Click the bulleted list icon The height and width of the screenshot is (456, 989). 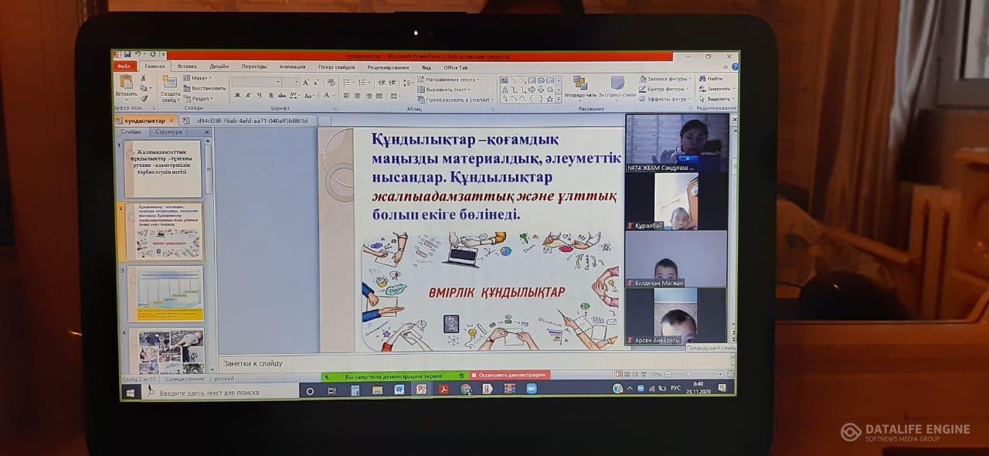coord(347,81)
